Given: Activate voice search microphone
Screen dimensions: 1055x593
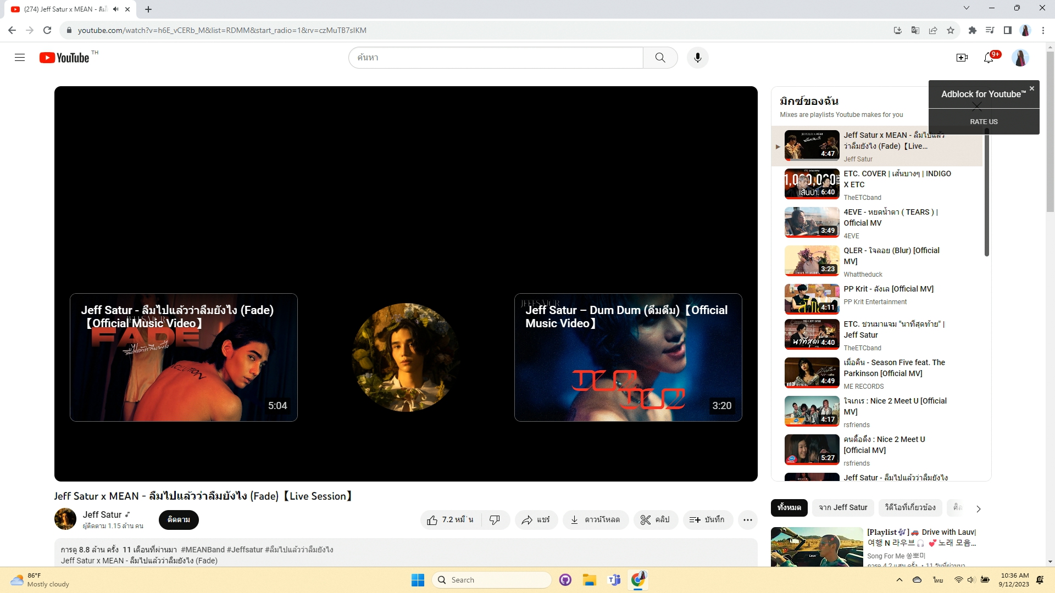Looking at the screenshot, I should pyautogui.click(x=697, y=58).
